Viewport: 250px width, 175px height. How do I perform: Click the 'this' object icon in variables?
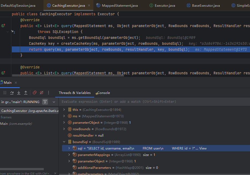pos(70,110)
